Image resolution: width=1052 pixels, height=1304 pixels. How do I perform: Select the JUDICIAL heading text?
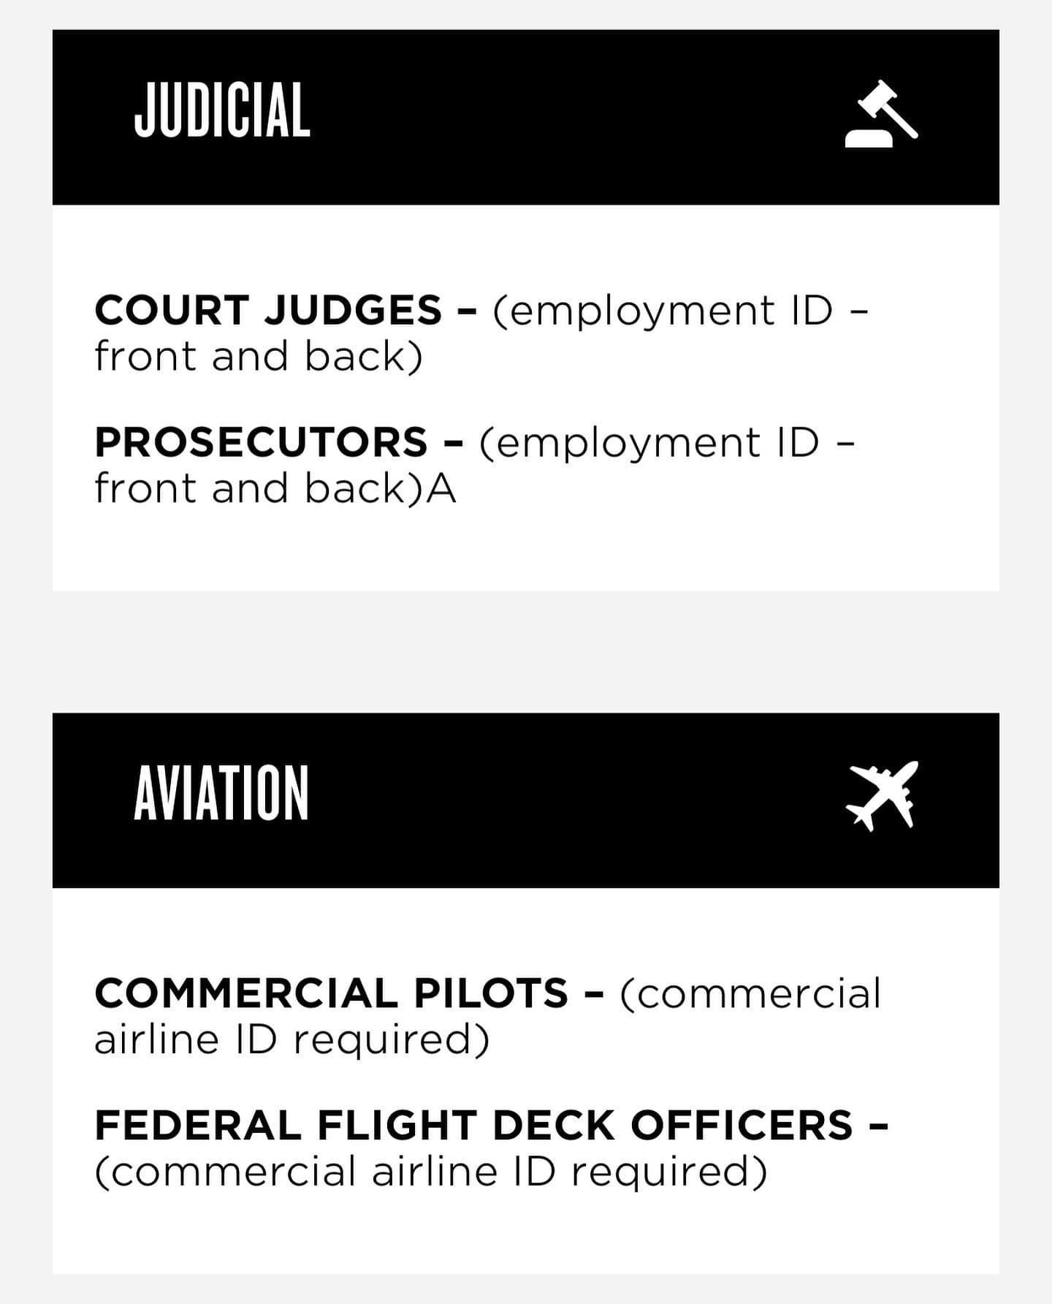222,110
